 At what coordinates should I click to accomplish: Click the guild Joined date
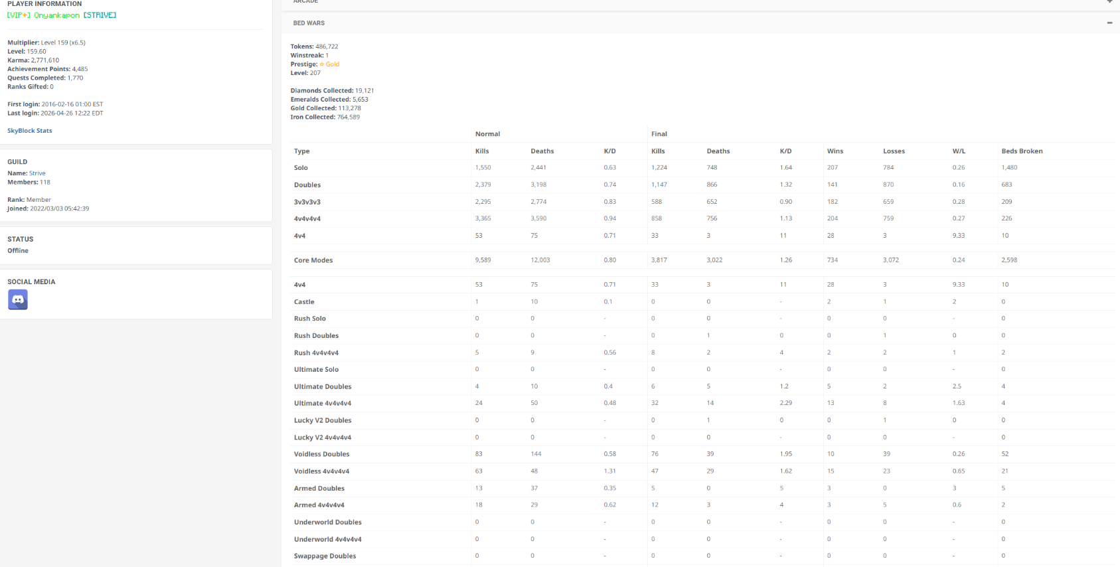click(x=59, y=208)
